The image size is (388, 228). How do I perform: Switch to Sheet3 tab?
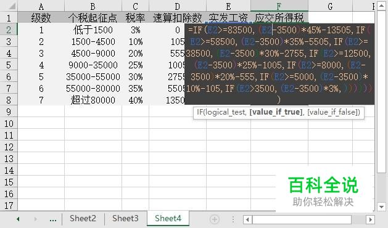tap(125, 219)
